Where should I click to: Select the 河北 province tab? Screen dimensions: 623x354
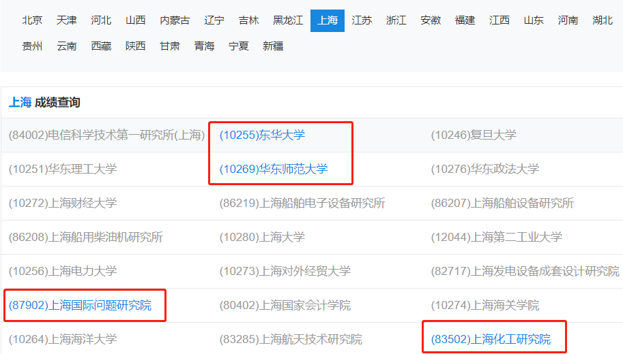(101, 20)
